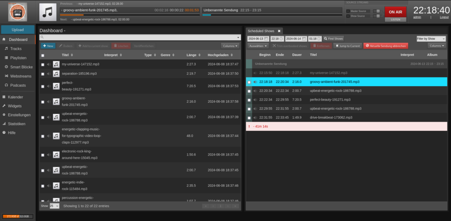Toggle the Master Source switch
Image resolution: width=451 pixels, height=221 pixels.
377,11
